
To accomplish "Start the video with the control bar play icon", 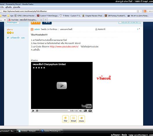I will coord(33,111).
